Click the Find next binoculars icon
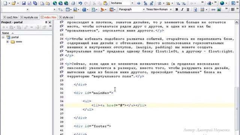Image resolution: width=240 pixels, height=135 pixels. coord(151,3)
